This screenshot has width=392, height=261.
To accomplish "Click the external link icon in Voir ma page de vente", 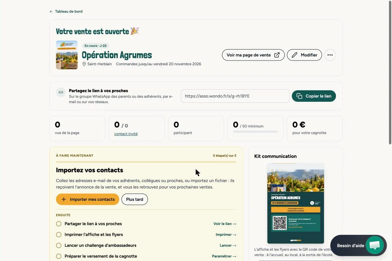I will tap(277, 55).
